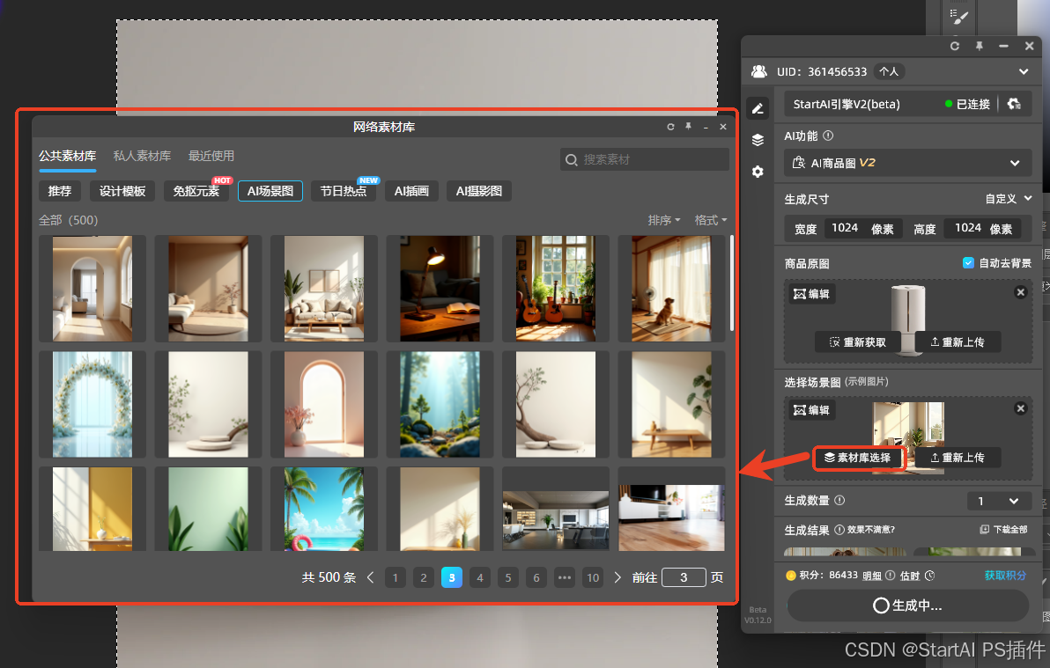Expand the UID account chevron
This screenshot has width=1050, height=668.
tap(1024, 71)
